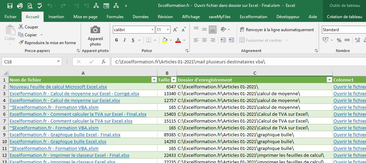The width and height of the screenshot is (366, 163).
Task: Apply the borders icon in the Police group
Action: click(149, 40)
